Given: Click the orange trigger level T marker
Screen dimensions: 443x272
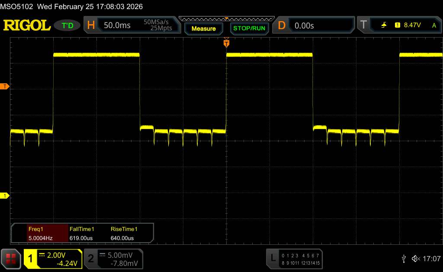Looking at the screenshot, I should pos(5,87).
